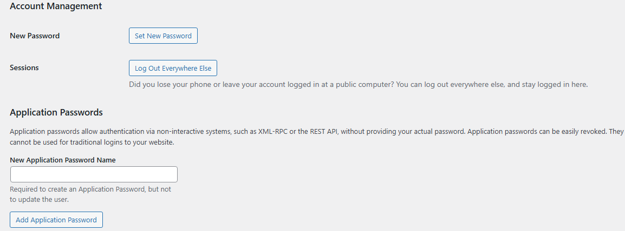Screen dimensions: 625x231
Task: Click the Sessions row label
Action: tap(24, 68)
